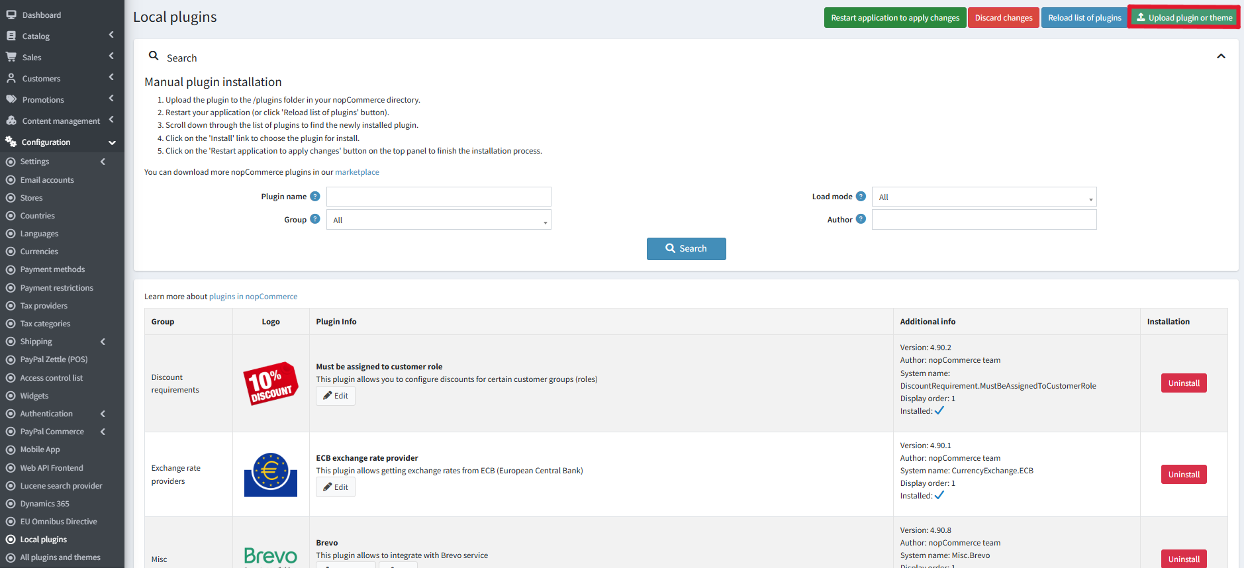Image resolution: width=1244 pixels, height=568 pixels.
Task: Collapse the Configuration menu arrow
Action: pyautogui.click(x=112, y=142)
